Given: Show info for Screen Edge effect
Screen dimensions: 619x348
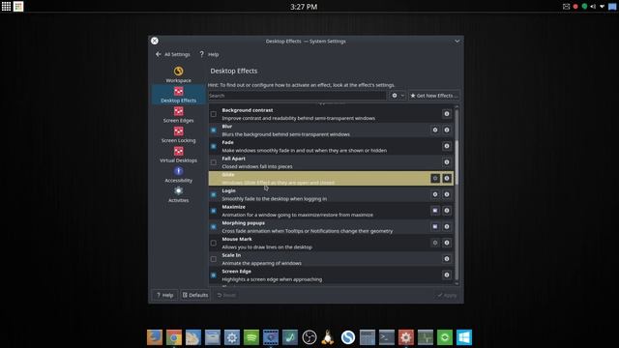Looking at the screenshot, I should click(x=447, y=275).
